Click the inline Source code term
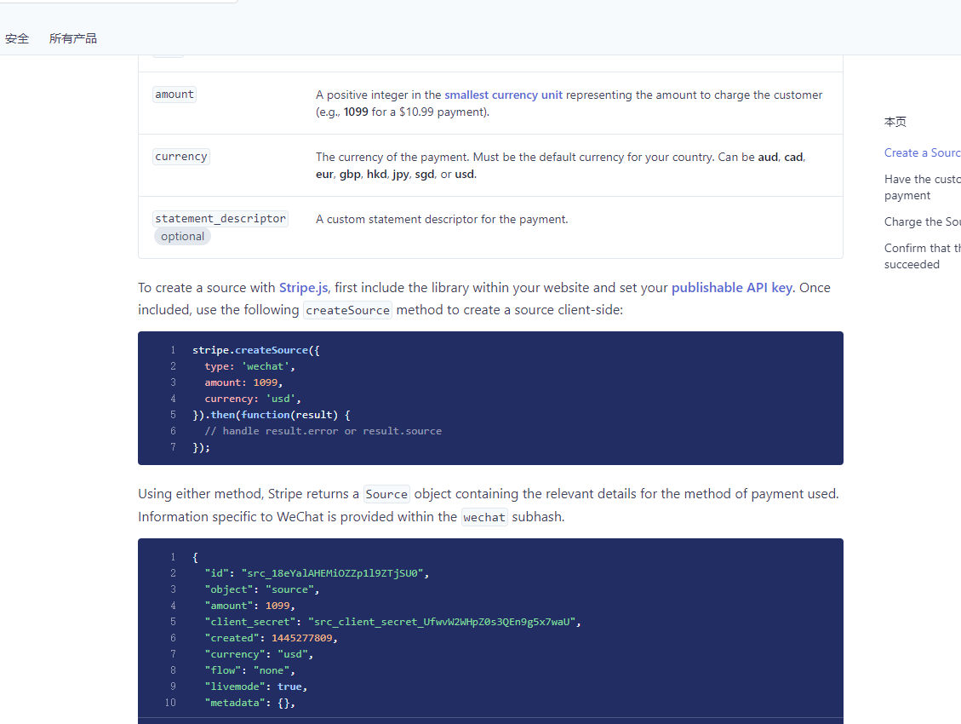Viewport: 961px width, 724px height. 386,494
